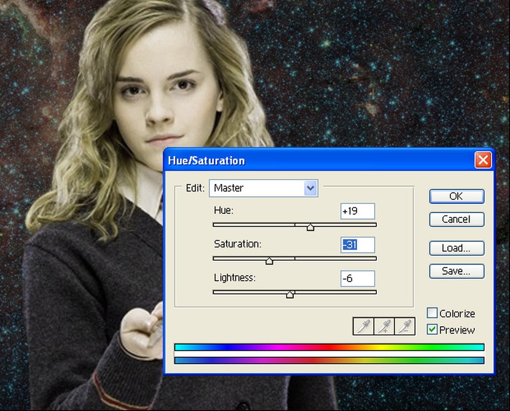The width and height of the screenshot is (510, 411).
Task: Click the Hue value field
Action: point(358,211)
